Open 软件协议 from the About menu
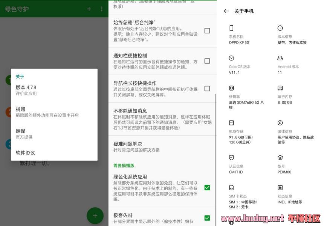Screen dimensions: 324x226 [54, 153]
